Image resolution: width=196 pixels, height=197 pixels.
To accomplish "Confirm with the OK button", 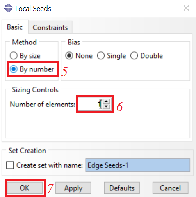I will click(x=25, y=188).
